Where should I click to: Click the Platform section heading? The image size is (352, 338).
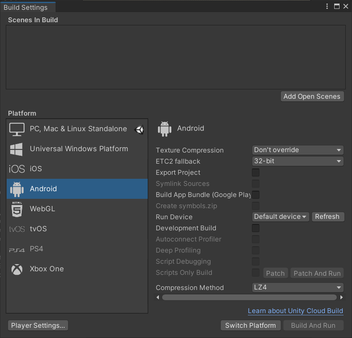click(x=22, y=113)
